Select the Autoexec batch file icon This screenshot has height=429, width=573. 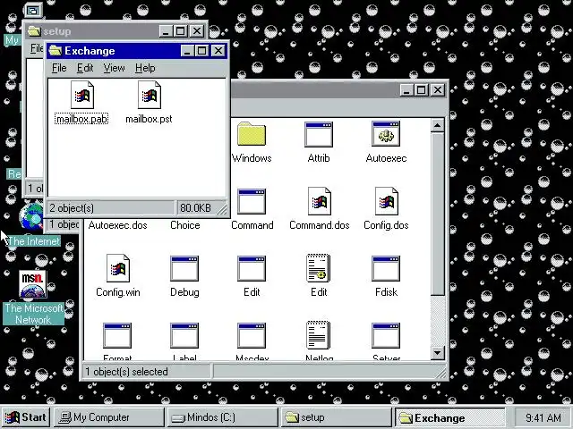click(386, 134)
